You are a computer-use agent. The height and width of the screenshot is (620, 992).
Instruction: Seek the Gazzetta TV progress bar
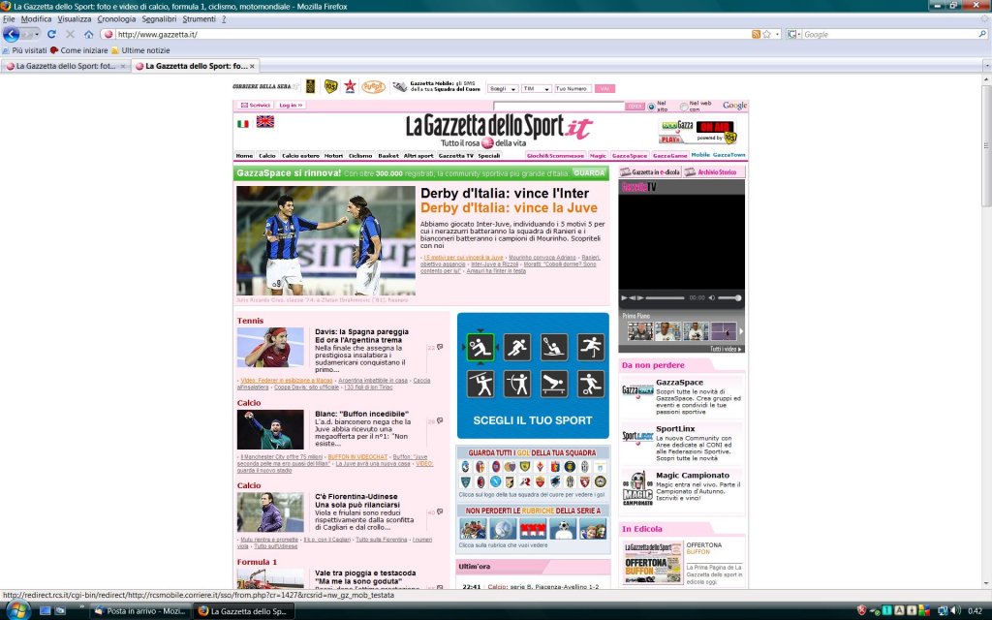tap(665, 297)
